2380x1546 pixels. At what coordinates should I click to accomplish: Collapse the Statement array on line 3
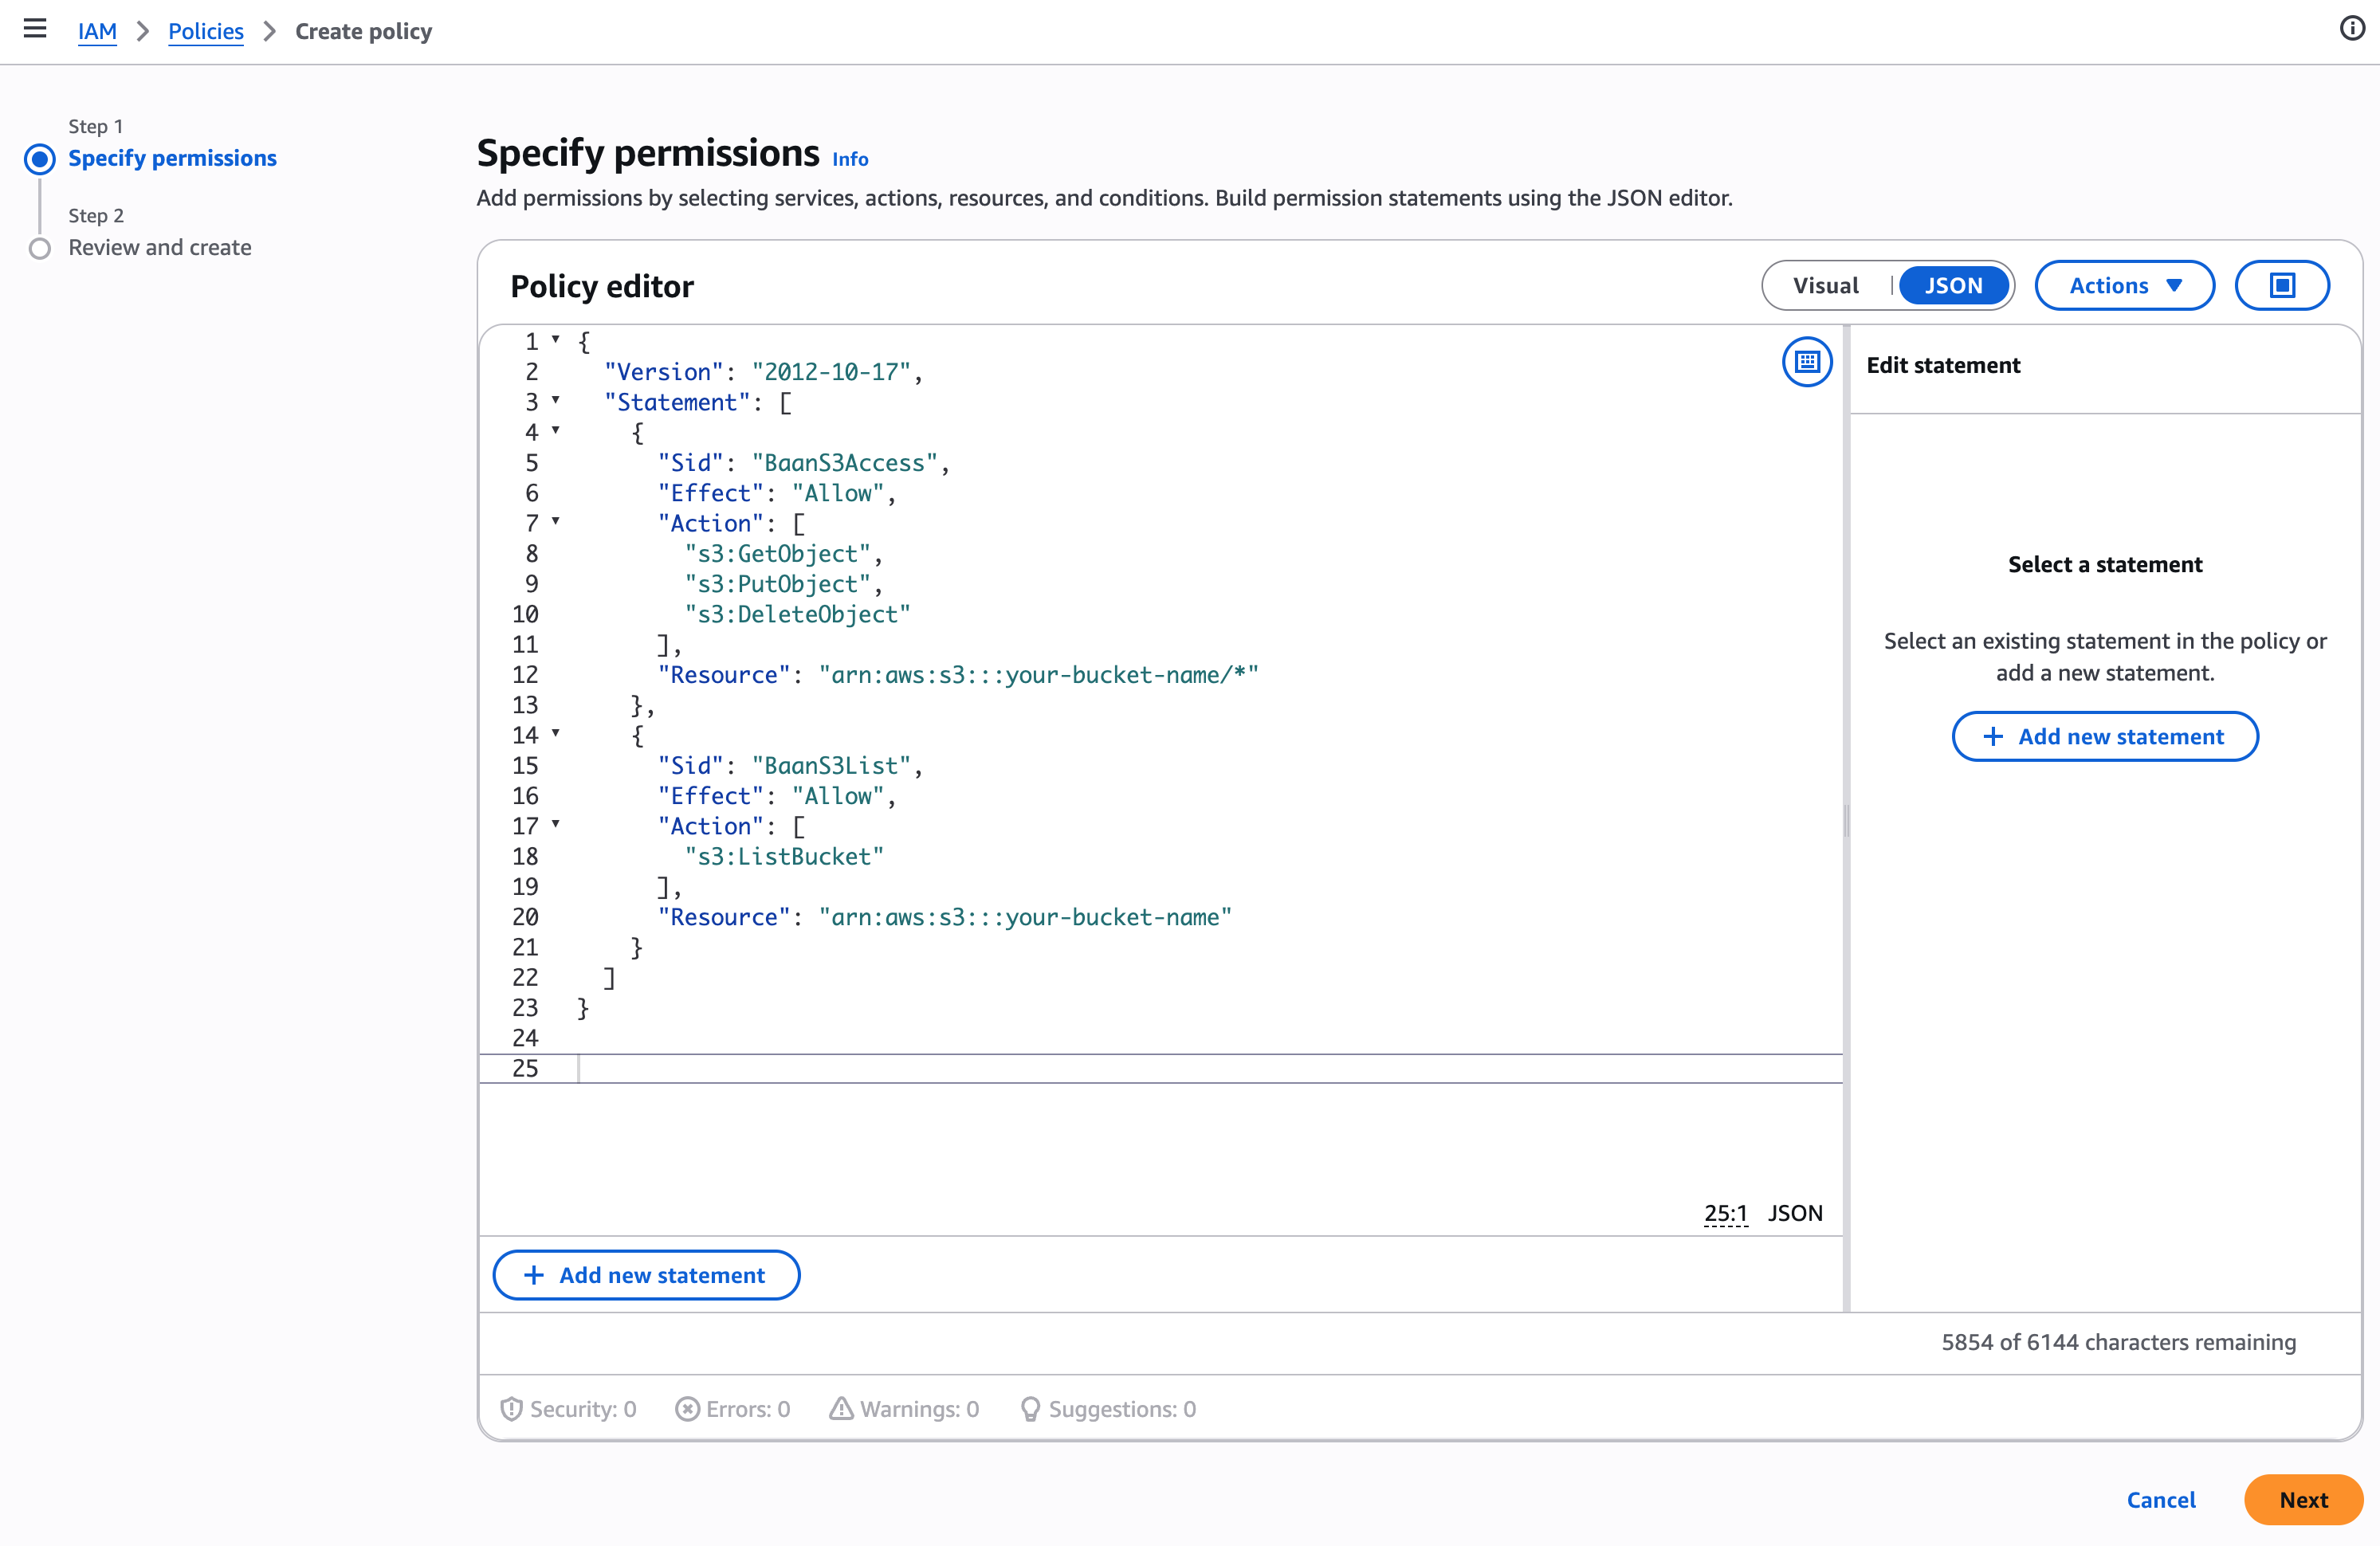click(556, 400)
